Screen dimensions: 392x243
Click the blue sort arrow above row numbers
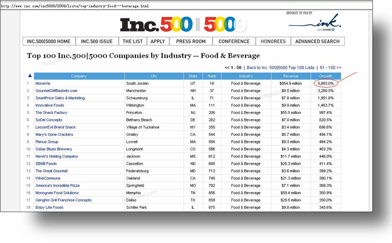[30, 75]
